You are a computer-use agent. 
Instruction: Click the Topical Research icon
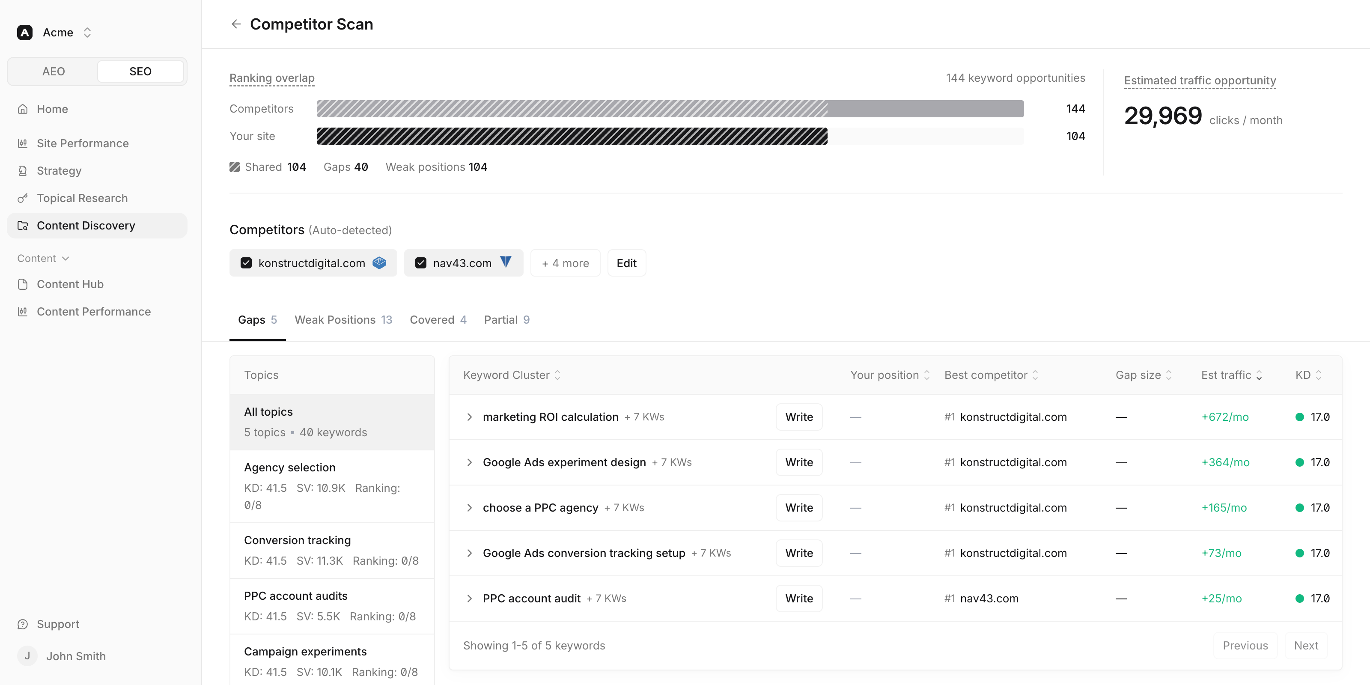pos(23,198)
